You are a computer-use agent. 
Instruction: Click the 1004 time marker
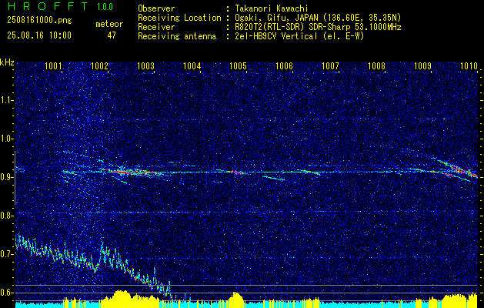192,65
